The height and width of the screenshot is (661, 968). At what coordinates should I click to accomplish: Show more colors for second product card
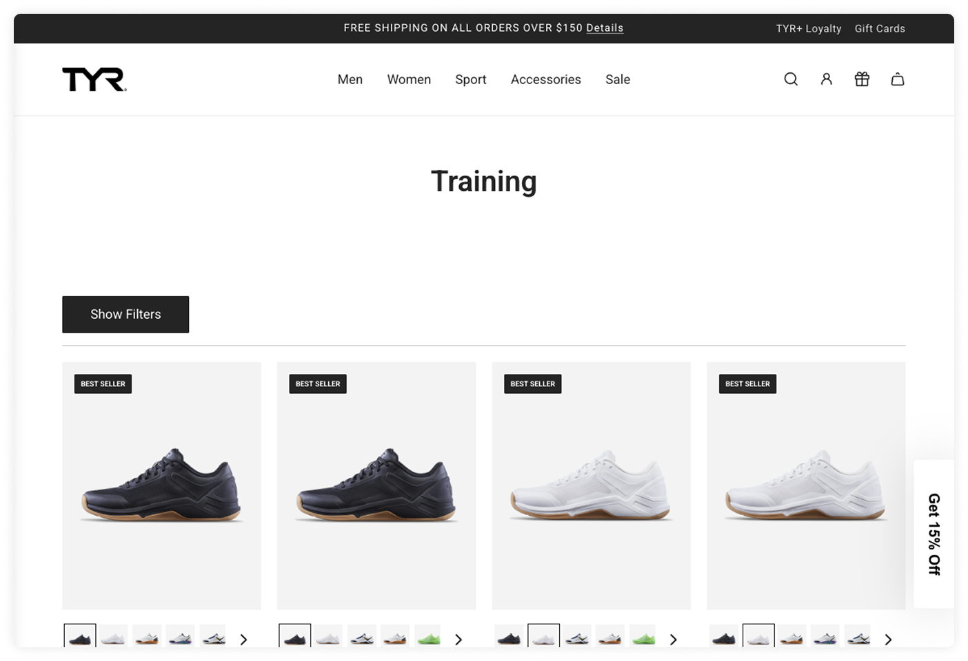coord(458,640)
